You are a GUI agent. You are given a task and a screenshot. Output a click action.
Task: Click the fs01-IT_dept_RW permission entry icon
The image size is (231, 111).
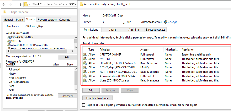pyautogui.click(x=85, y=67)
